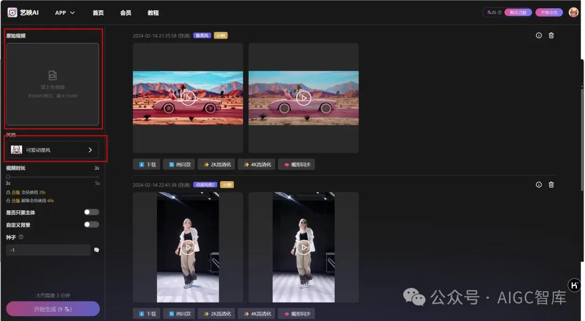Click the 2024-02-14 22:41:38 timestamp
The image size is (585, 321).
(x=161, y=184)
